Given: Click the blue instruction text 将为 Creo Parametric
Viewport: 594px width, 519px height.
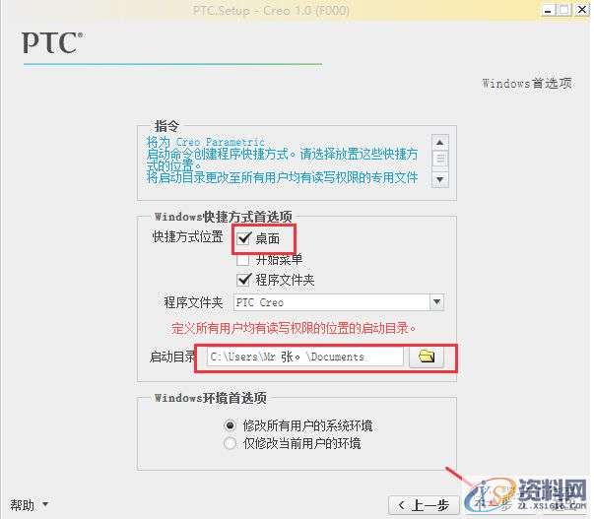Looking at the screenshot, I should 206,142.
